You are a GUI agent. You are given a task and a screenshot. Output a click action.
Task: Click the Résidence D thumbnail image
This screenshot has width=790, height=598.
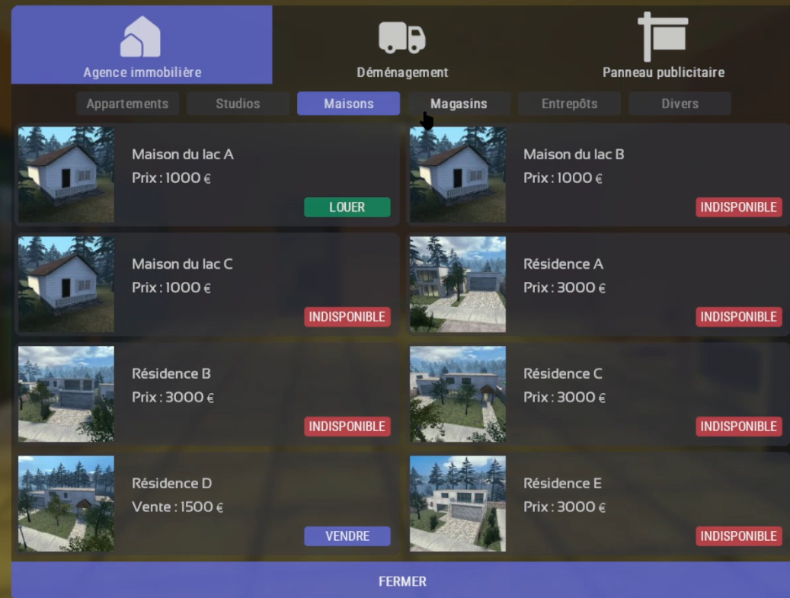pos(66,504)
